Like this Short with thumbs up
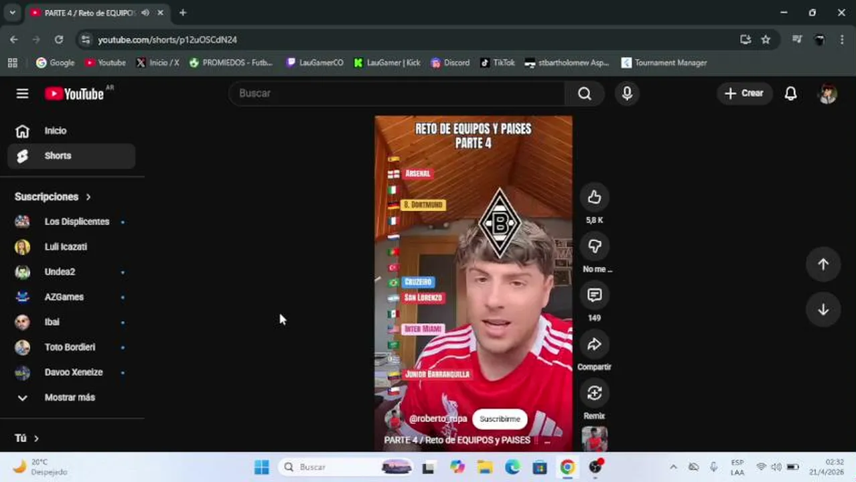Image resolution: width=856 pixels, height=482 pixels. [x=594, y=197]
